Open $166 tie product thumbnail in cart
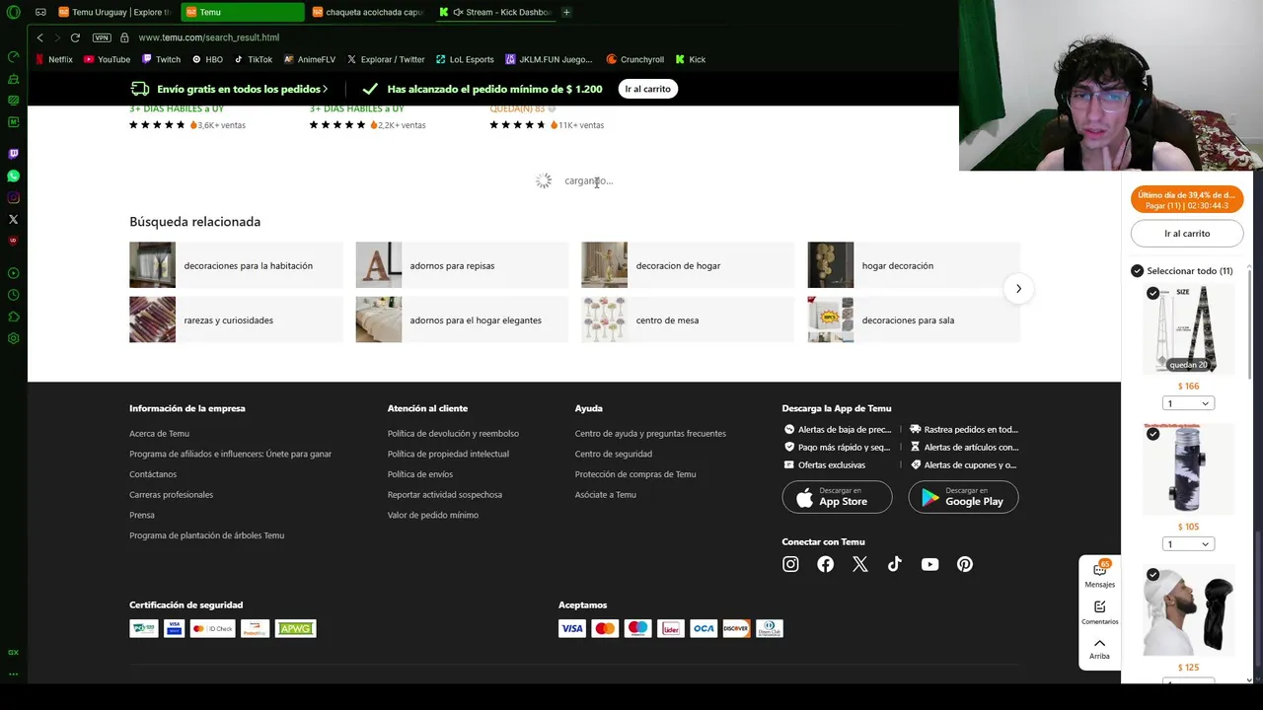This screenshot has width=1263, height=710. point(1188,328)
